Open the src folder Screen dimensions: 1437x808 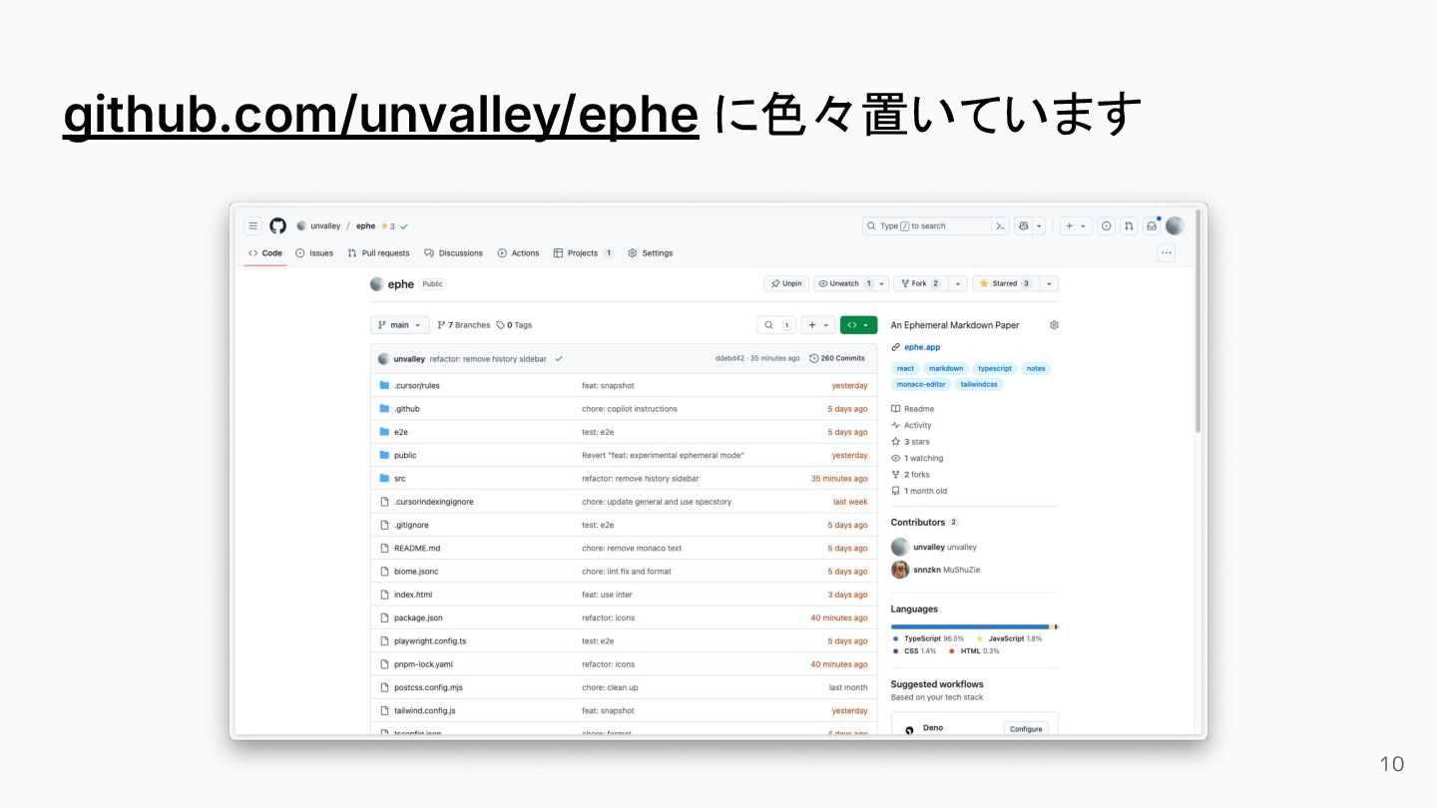pos(399,479)
